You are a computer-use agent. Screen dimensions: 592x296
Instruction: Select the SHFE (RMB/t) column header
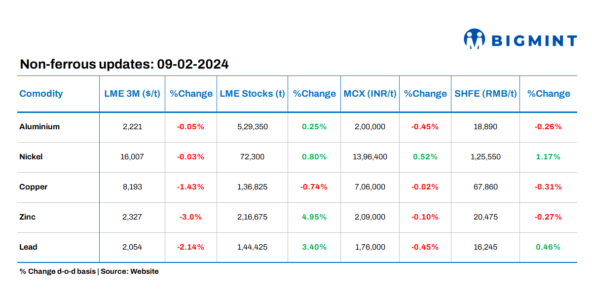pos(485,94)
